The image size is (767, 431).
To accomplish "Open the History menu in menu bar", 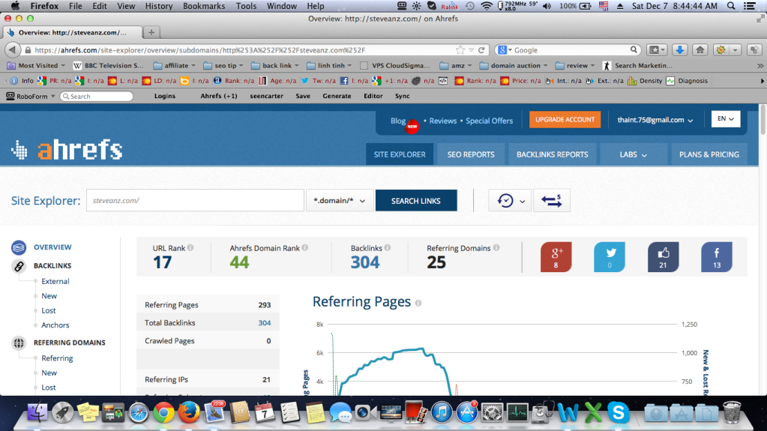I will (x=158, y=6).
